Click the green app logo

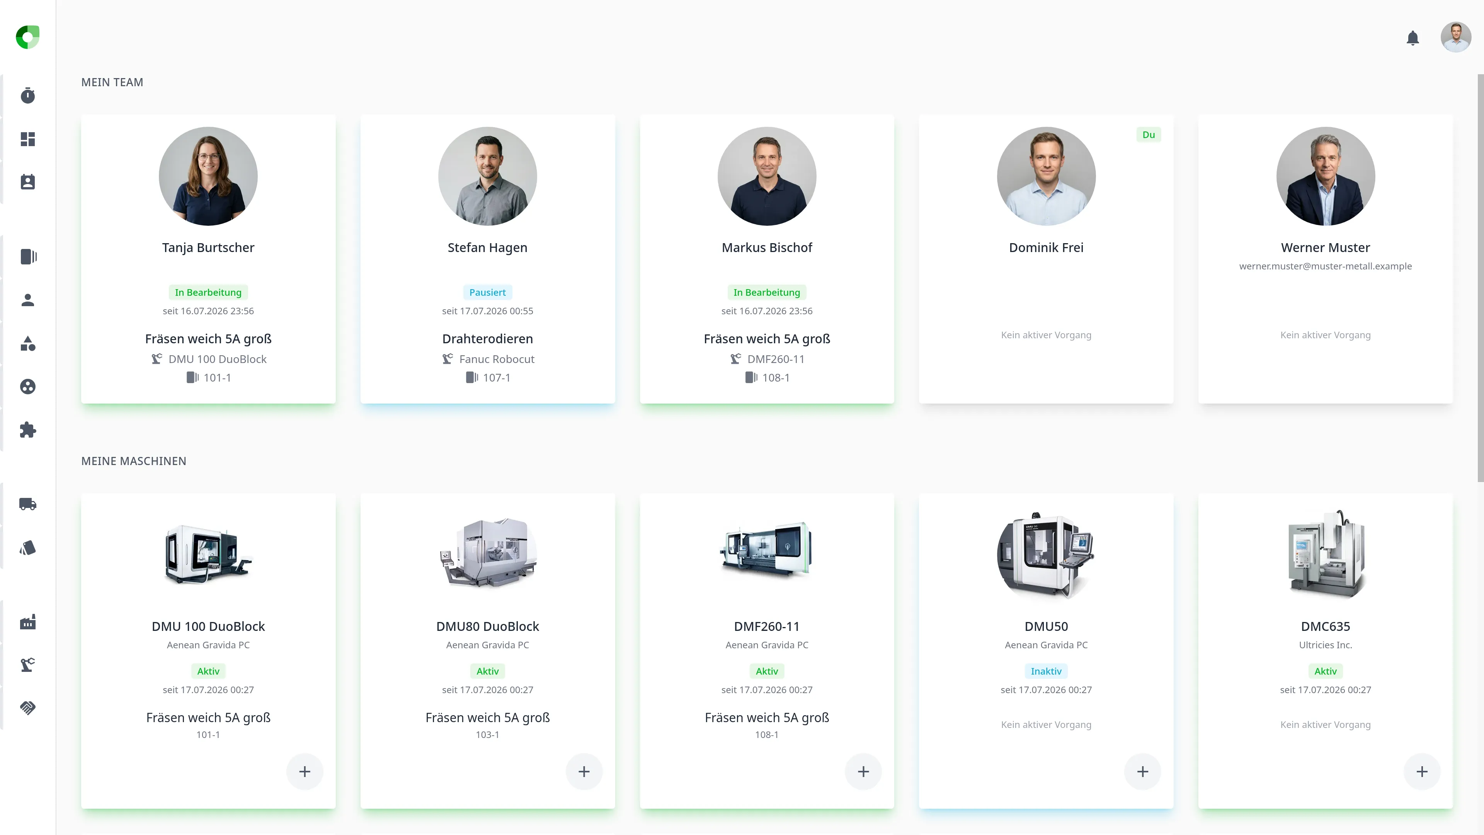pyautogui.click(x=28, y=37)
